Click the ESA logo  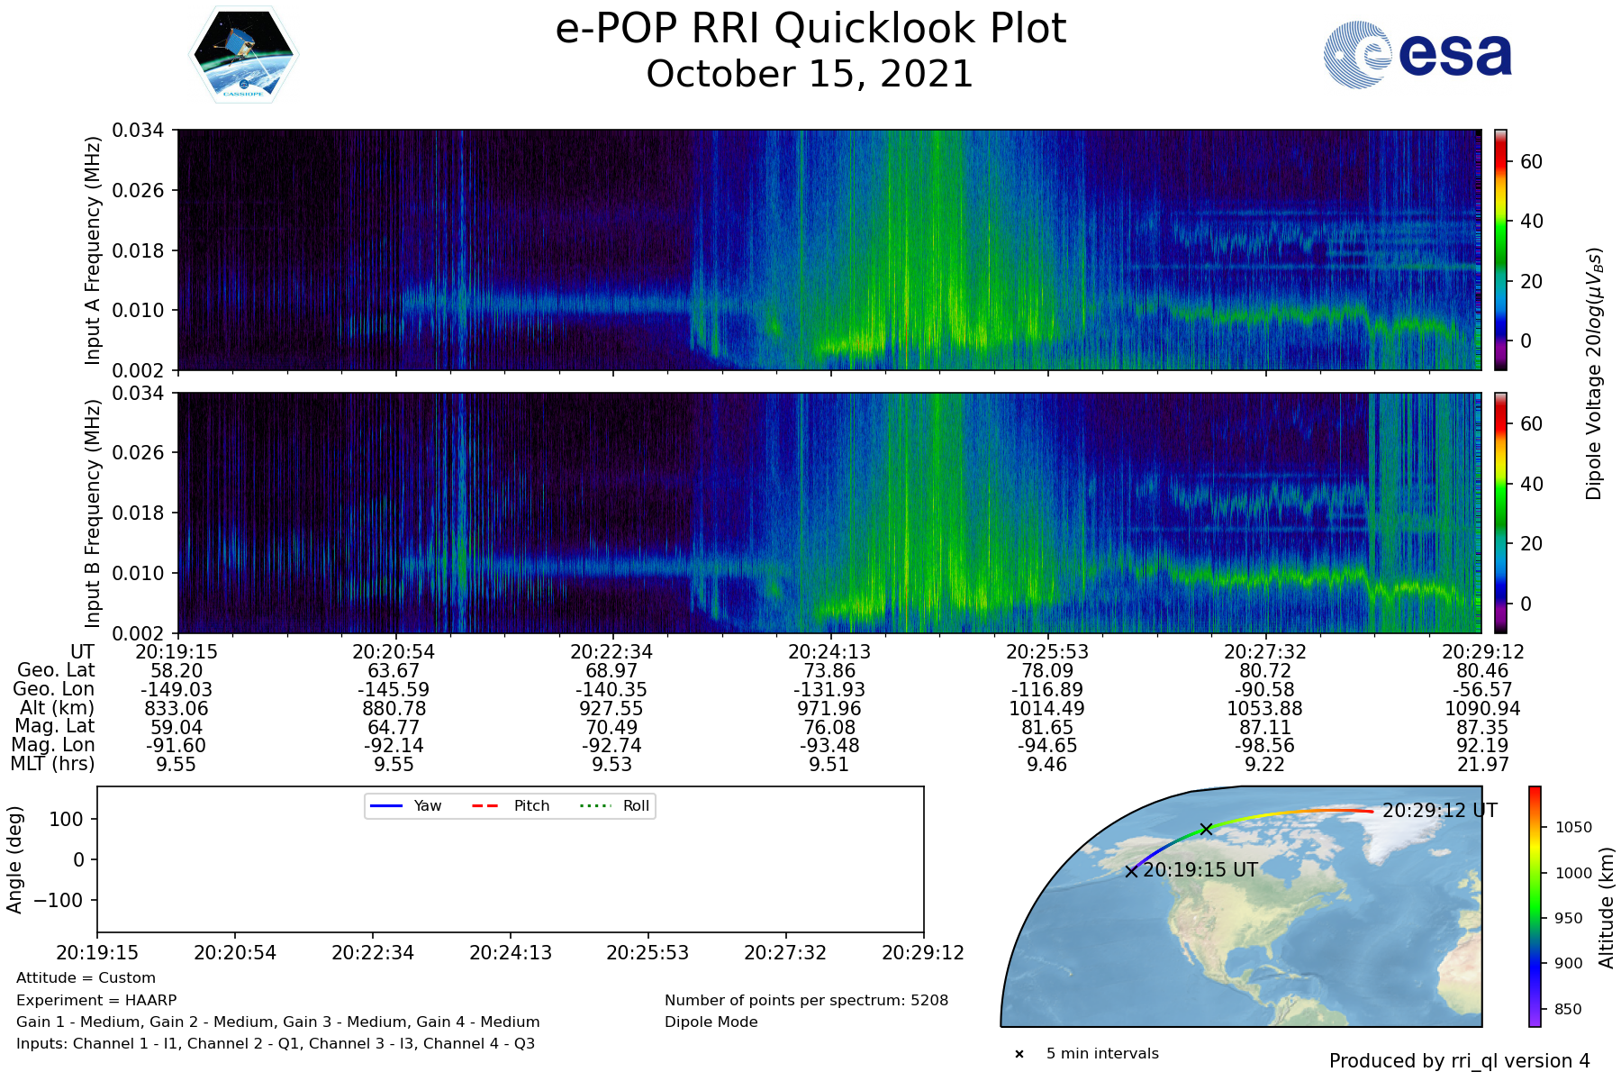[1418, 55]
